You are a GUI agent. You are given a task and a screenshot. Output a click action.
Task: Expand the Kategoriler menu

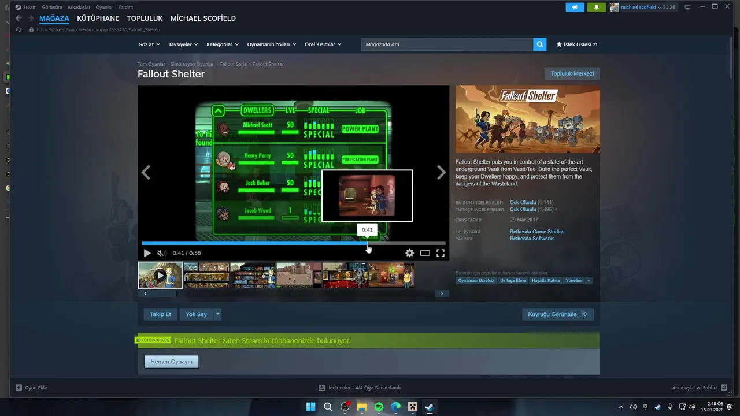tap(222, 44)
